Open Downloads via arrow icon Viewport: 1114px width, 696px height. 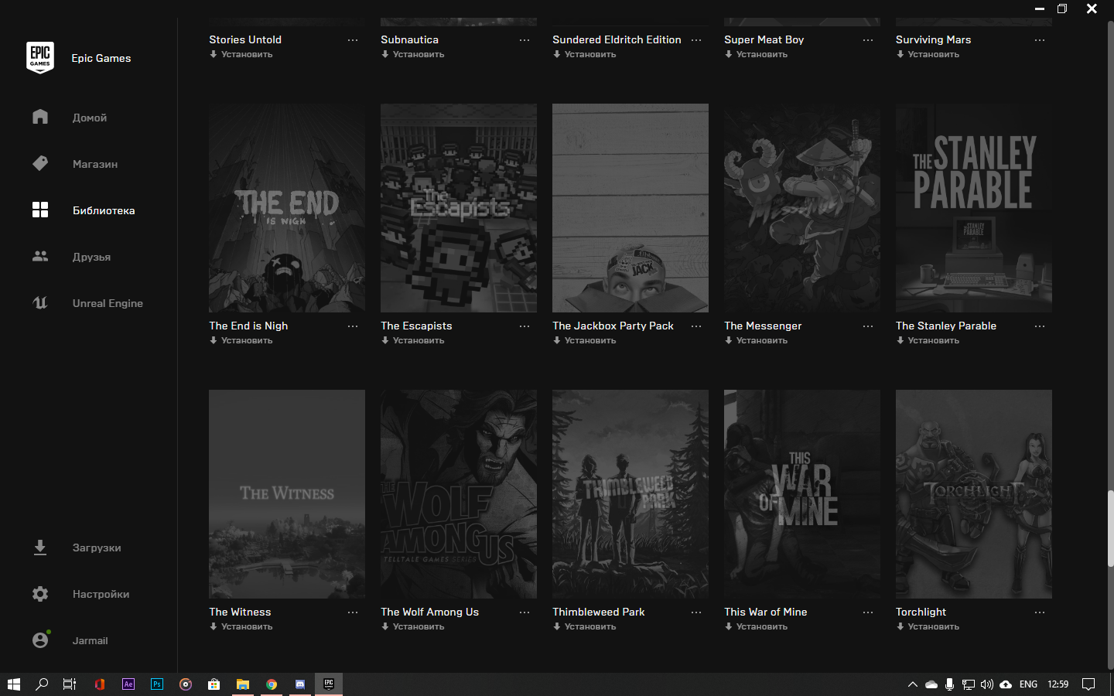pyautogui.click(x=40, y=548)
